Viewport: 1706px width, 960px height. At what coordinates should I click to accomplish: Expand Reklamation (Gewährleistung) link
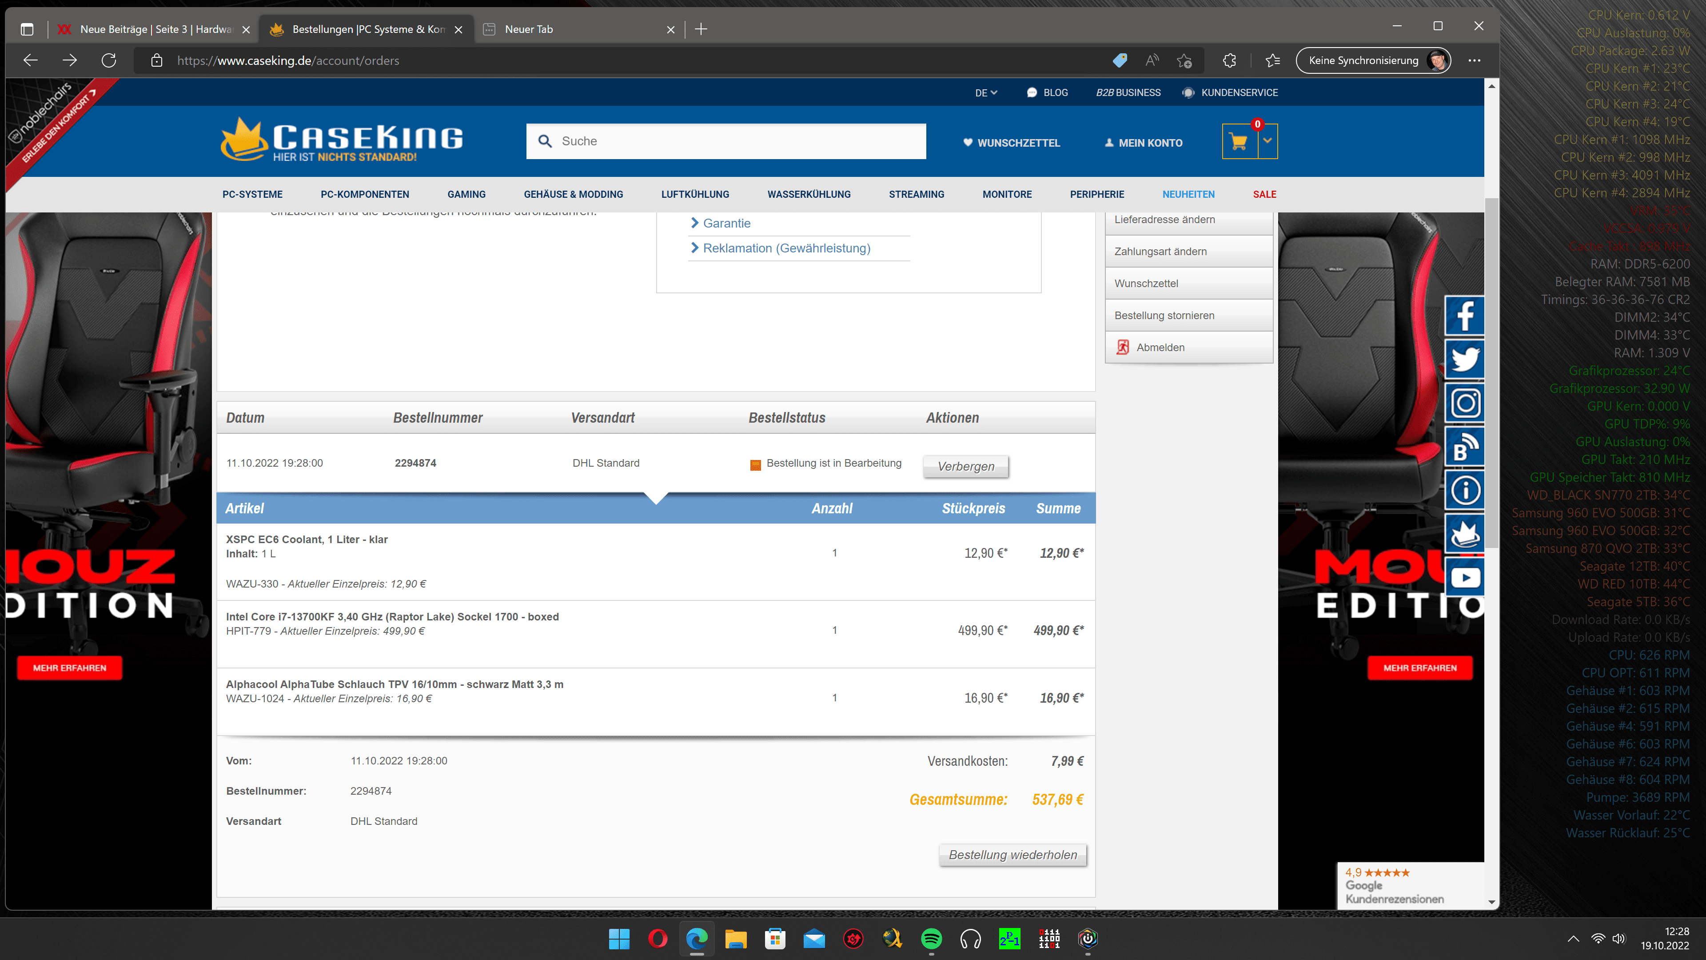[786, 248]
